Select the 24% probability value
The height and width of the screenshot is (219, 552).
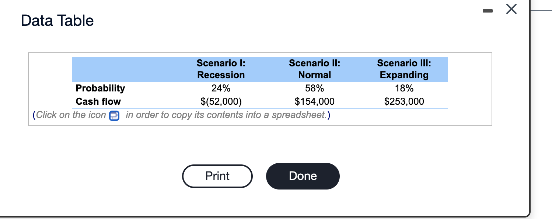pyautogui.click(x=221, y=88)
